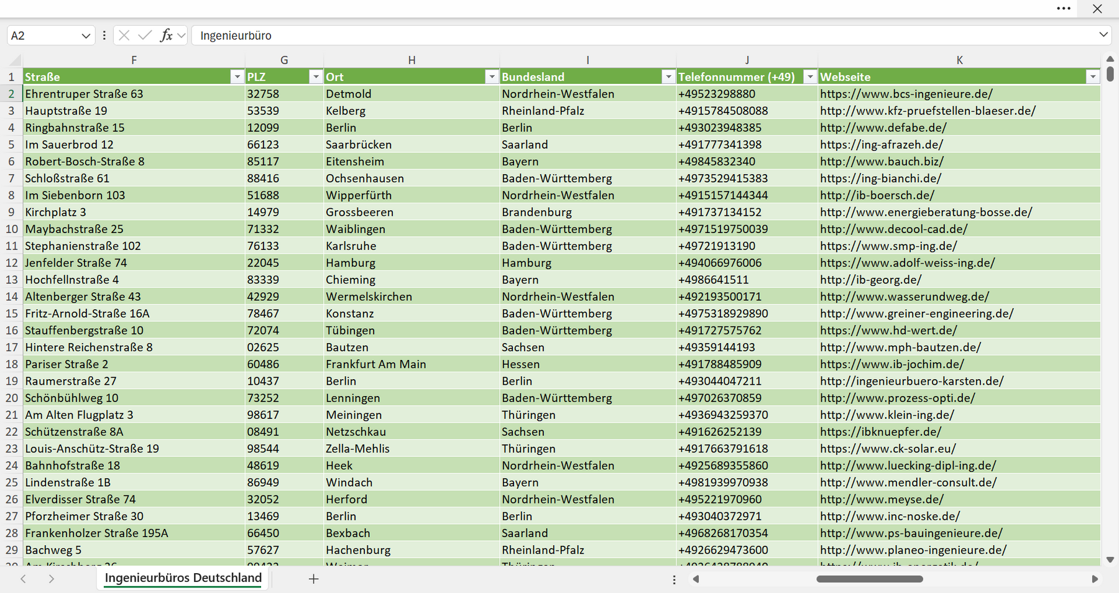Open link http://www.mph-bautzen.de/

click(900, 347)
